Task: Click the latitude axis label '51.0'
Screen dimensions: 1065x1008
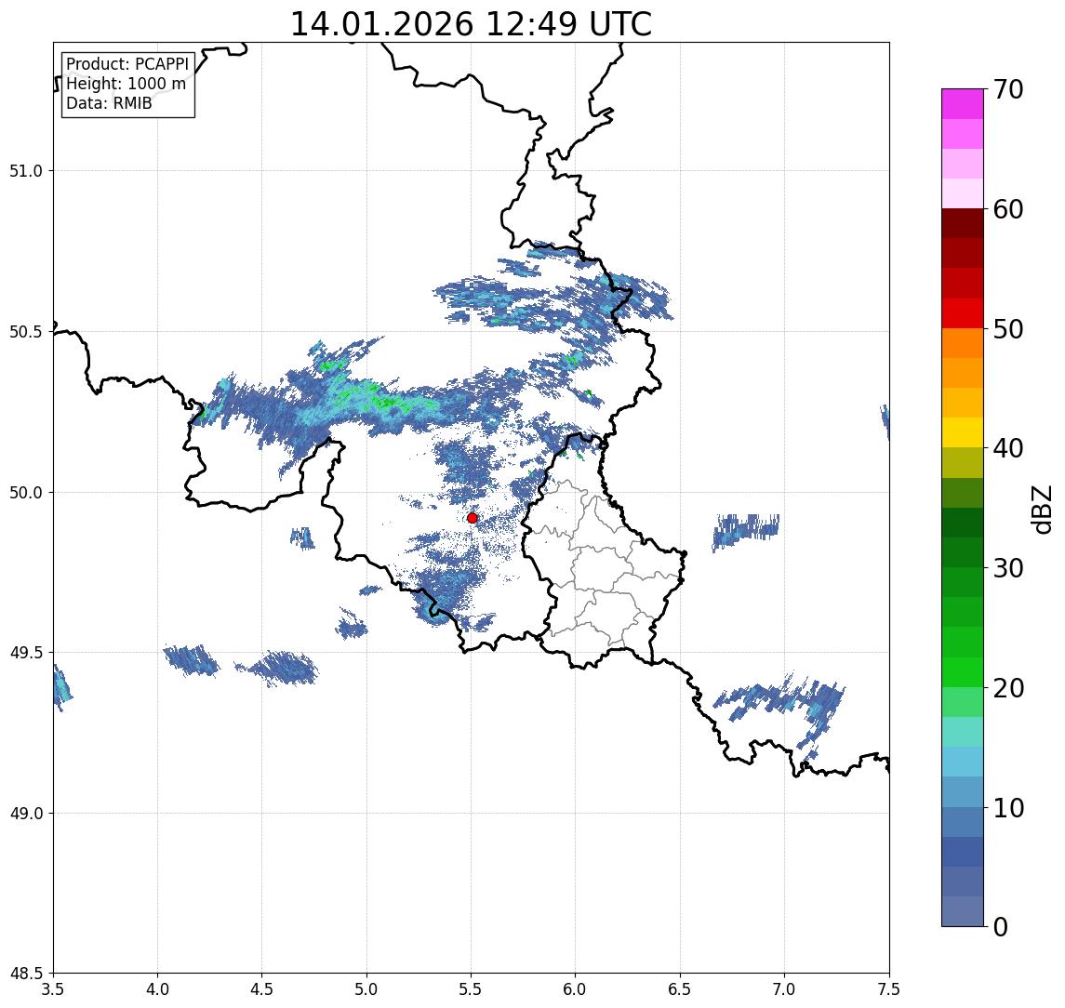Action: (25, 171)
